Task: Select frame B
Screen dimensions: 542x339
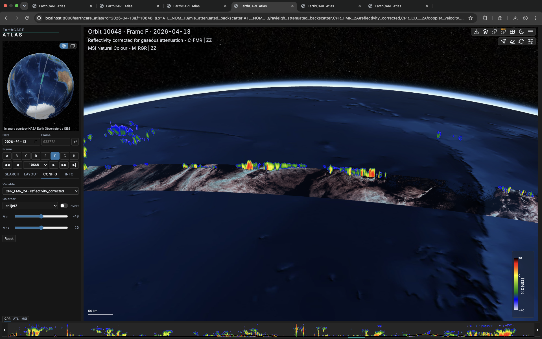Action: click(x=17, y=156)
